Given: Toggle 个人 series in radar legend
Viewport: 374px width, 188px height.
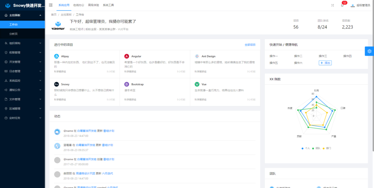Looking at the screenshot, I should (x=306, y=148).
